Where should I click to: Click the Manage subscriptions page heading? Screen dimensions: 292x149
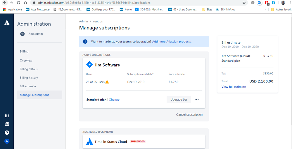(104, 28)
